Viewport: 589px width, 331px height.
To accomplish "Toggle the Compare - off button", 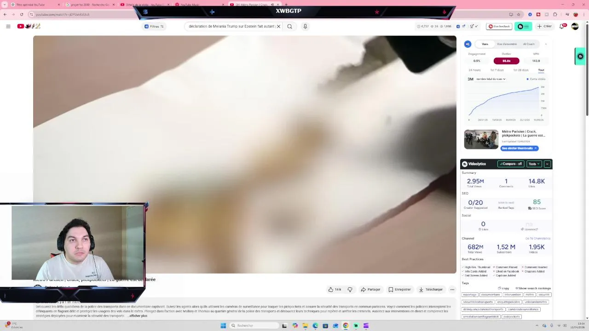I will (x=511, y=164).
